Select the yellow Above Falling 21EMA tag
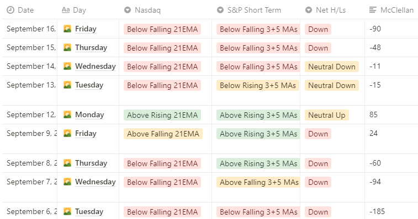418x219 pixels. click(x=163, y=134)
